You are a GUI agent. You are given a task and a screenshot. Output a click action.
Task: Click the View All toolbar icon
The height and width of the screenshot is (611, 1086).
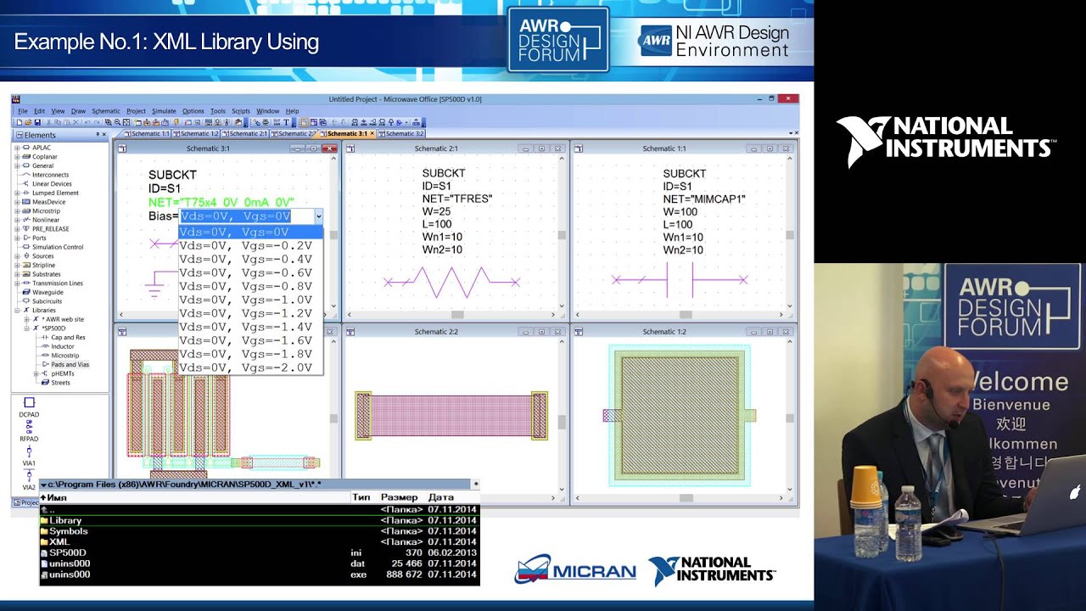click(x=126, y=122)
